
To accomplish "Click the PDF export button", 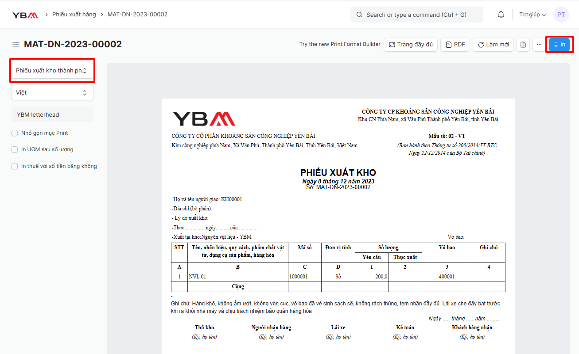I will click(455, 45).
